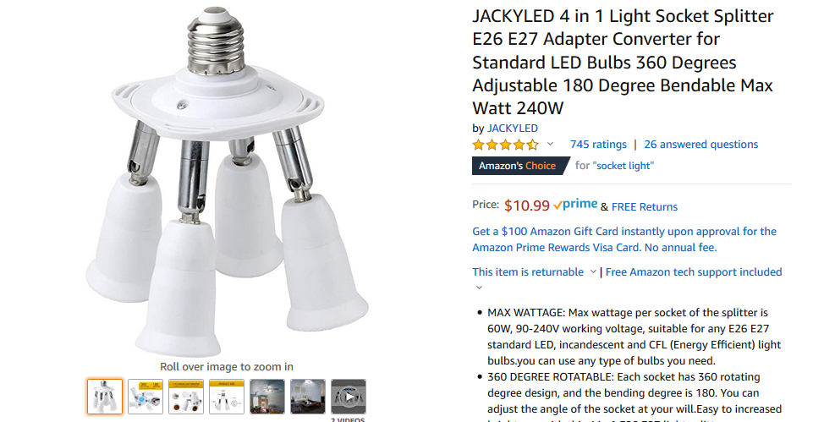This screenshot has height=422, width=813.
Task: Visit the JACKYLED brand page link
Action: (513, 128)
